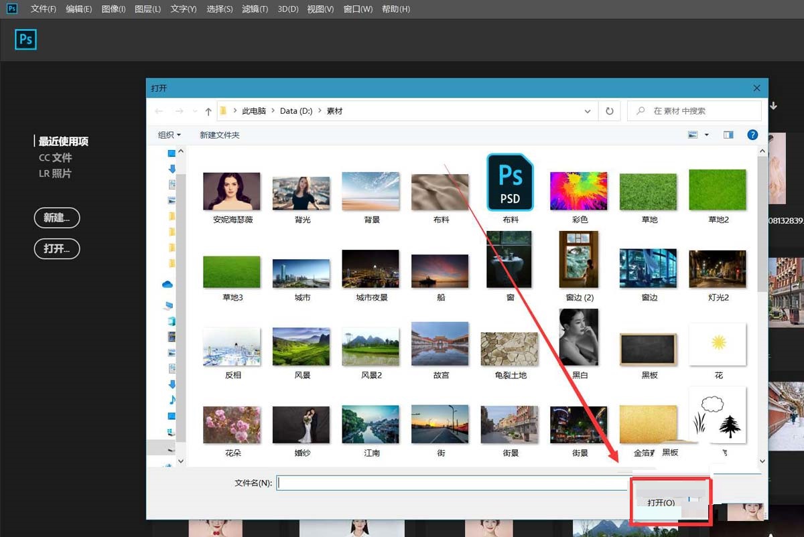Image resolution: width=804 pixels, height=537 pixels.
Task: Show the preview pane via its toolbar icon
Action: 728,135
